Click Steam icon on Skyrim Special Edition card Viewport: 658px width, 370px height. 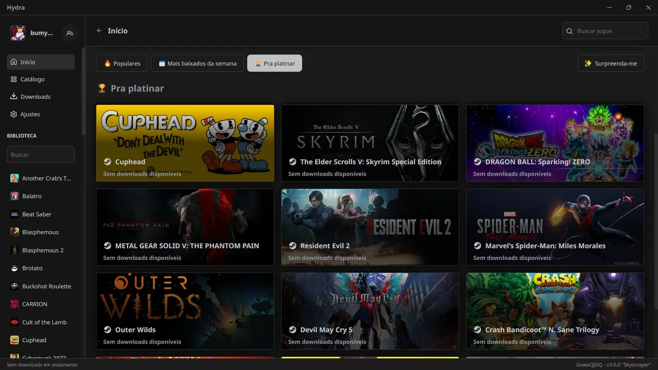point(292,162)
